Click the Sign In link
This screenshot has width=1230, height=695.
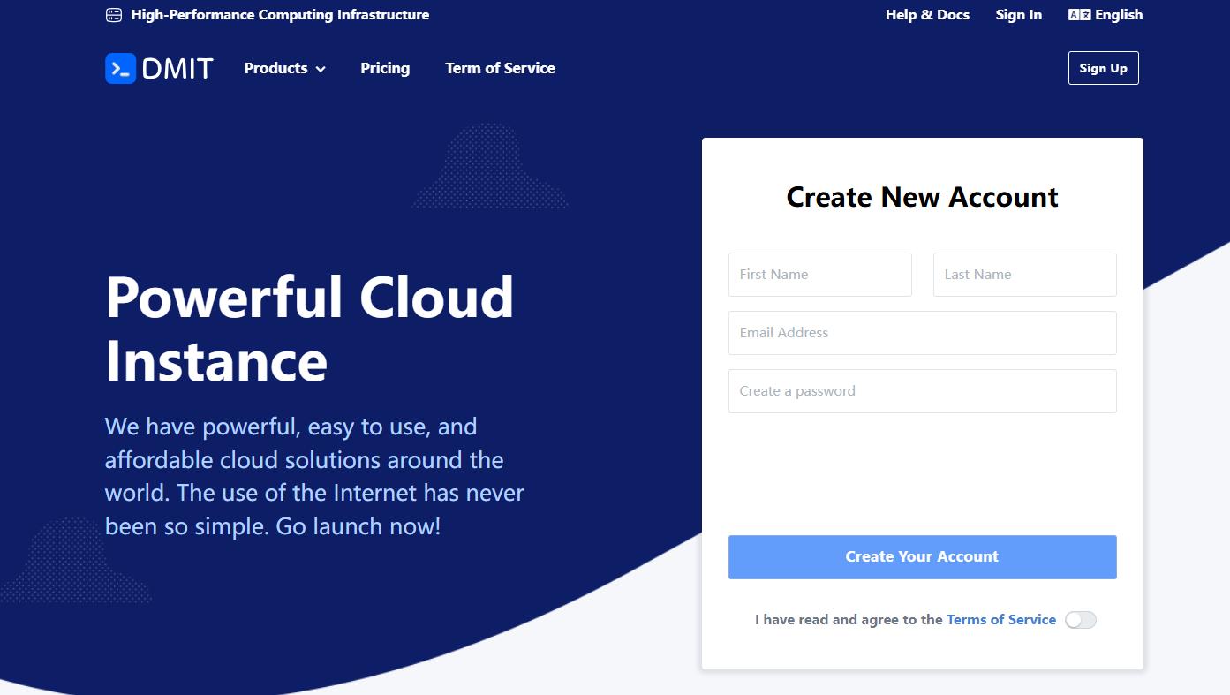tap(1018, 15)
